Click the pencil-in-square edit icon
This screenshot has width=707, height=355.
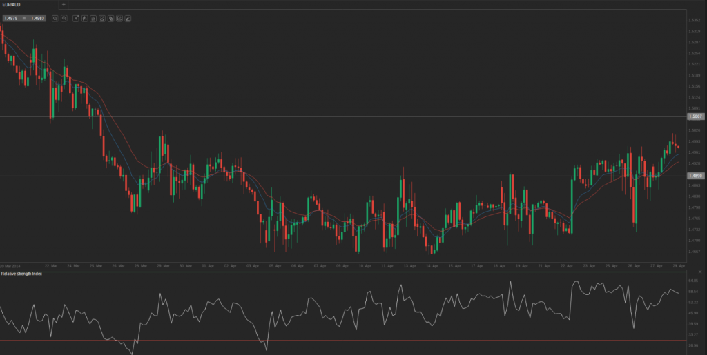[x=119, y=18]
